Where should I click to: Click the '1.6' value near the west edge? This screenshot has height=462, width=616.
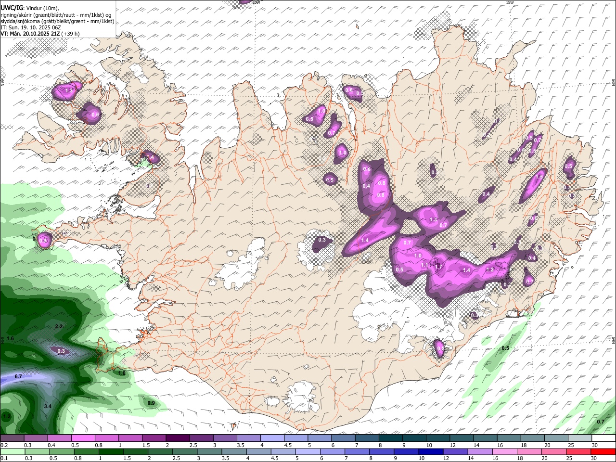pyautogui.click(x=10, y=339)
